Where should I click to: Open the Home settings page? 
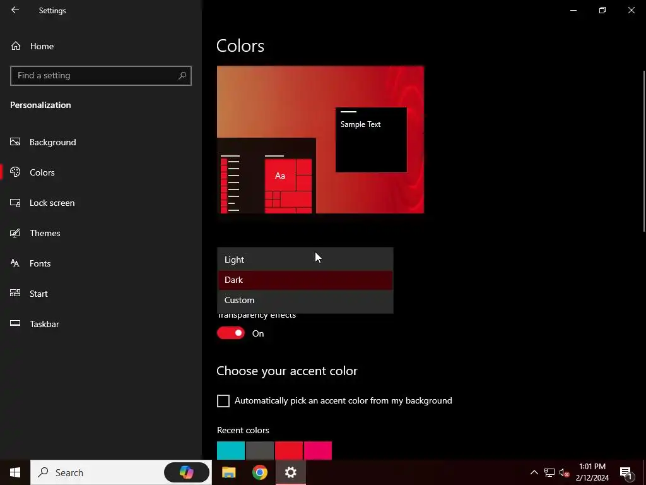tap(100, 46)
